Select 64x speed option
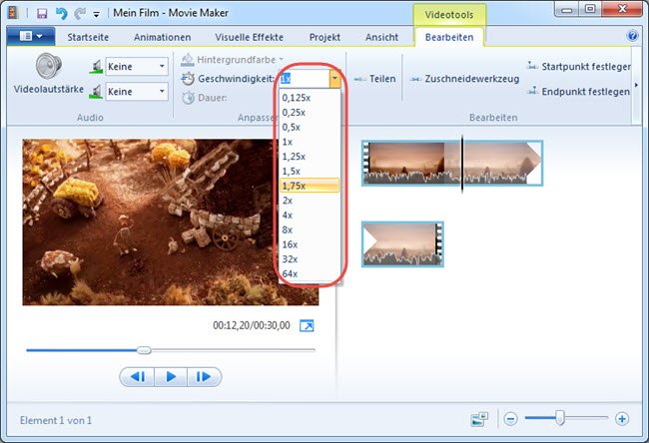649x443 pixels. 310,273
